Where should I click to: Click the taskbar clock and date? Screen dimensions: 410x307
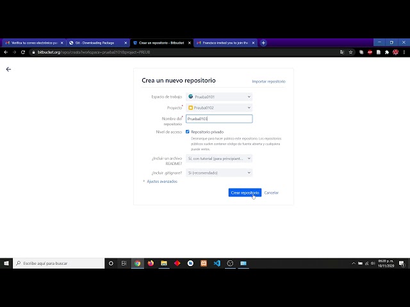click(386, 264)
